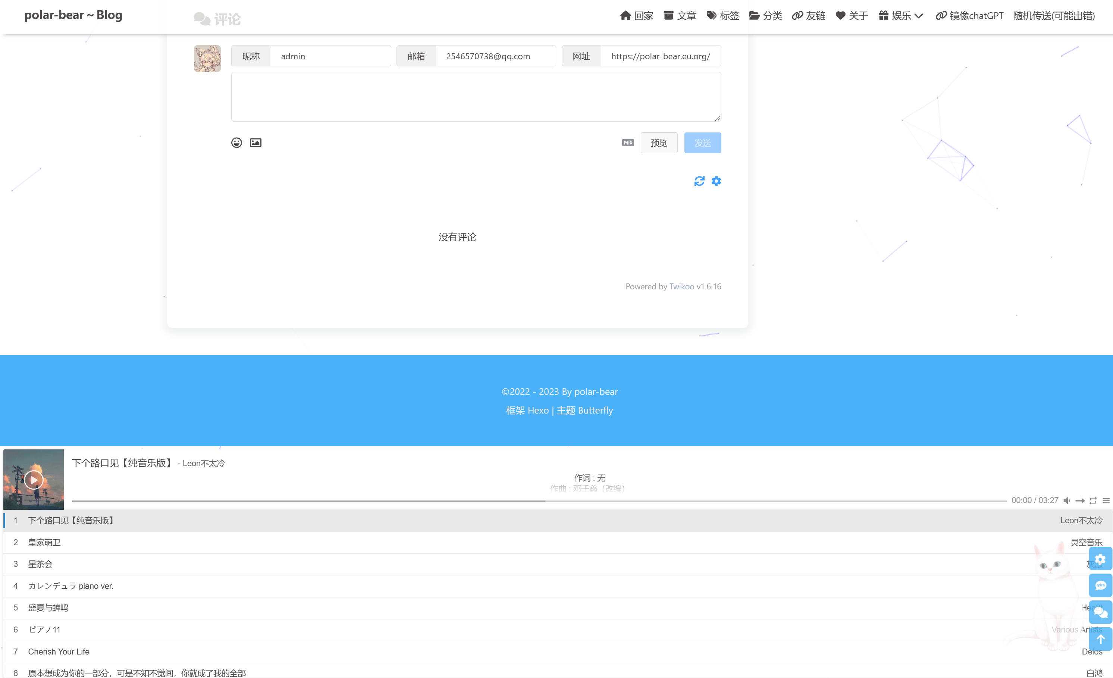This screenshot has width=1113, height=678.
Task: Open Twikoo comment admin gear
Action: [x=717, y=181]
